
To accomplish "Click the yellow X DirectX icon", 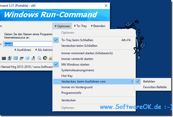I will (x=45, y=58).
